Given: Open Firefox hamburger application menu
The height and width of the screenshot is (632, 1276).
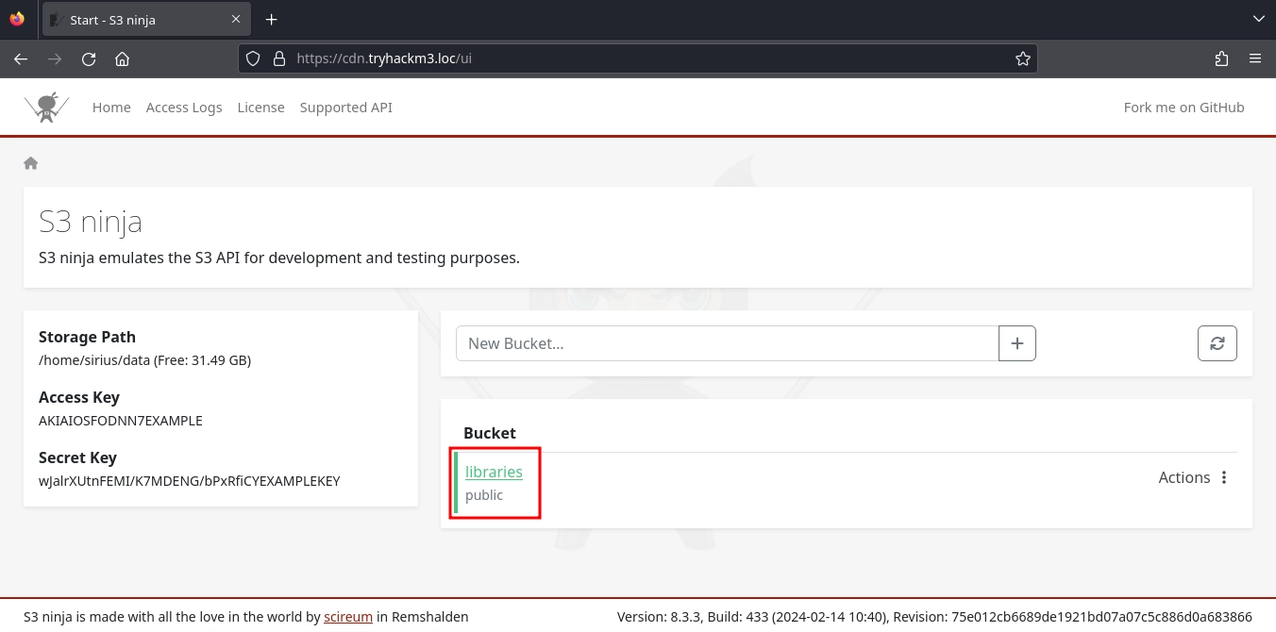Looking at the screenshot, I should point(1254,58).
